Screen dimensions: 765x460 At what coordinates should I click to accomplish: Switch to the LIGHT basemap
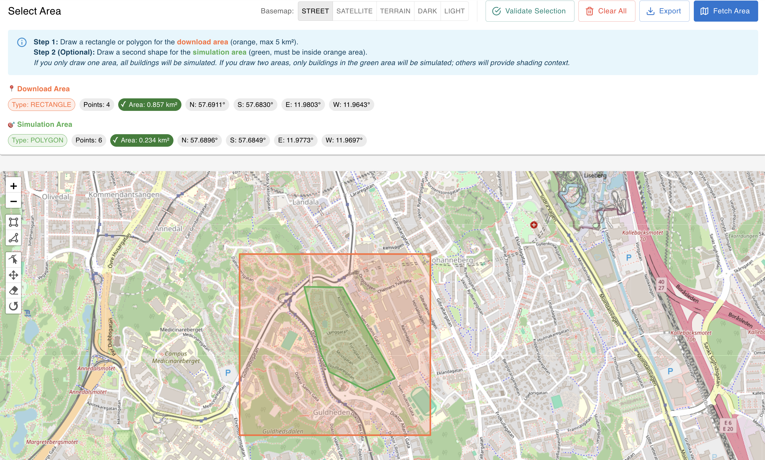pyautogui.click(x=455, y=11)
